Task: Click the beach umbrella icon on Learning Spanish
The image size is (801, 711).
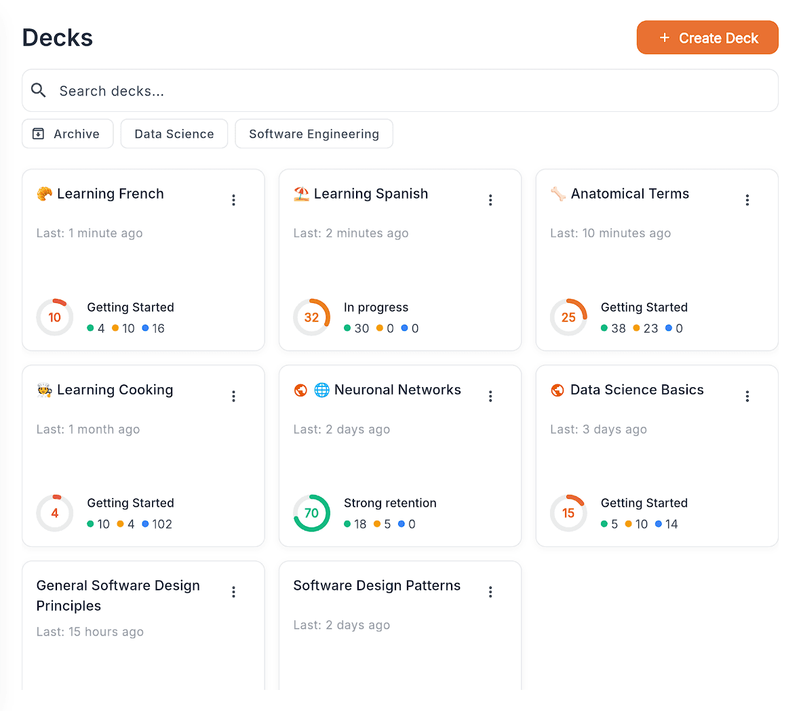Action: 300,193
